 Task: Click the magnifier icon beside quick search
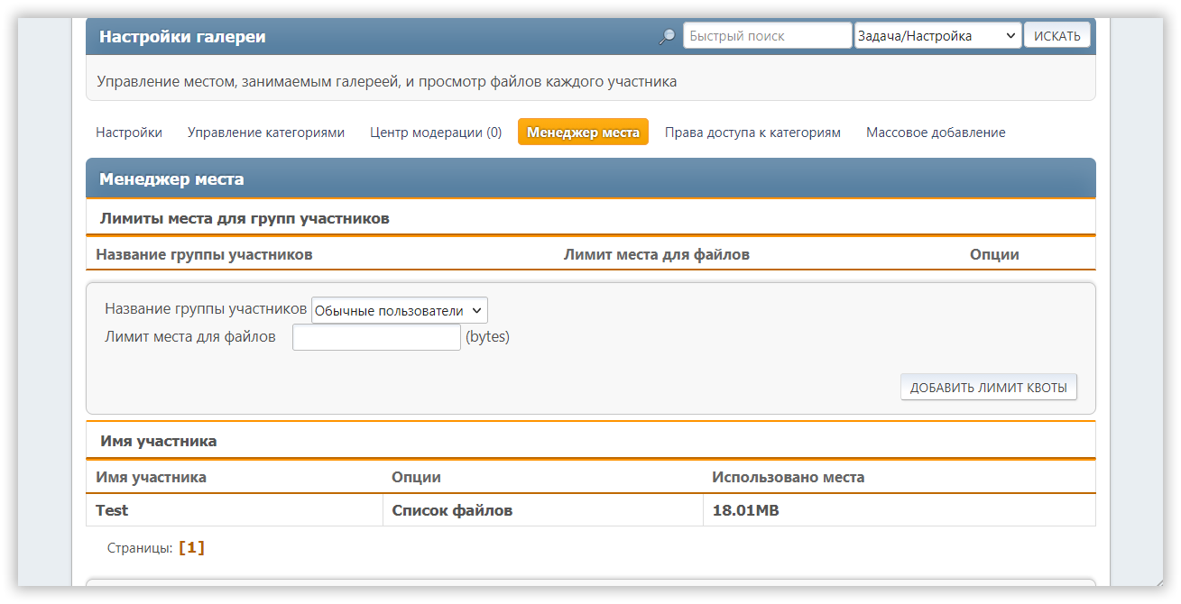[x=668, y=36]
